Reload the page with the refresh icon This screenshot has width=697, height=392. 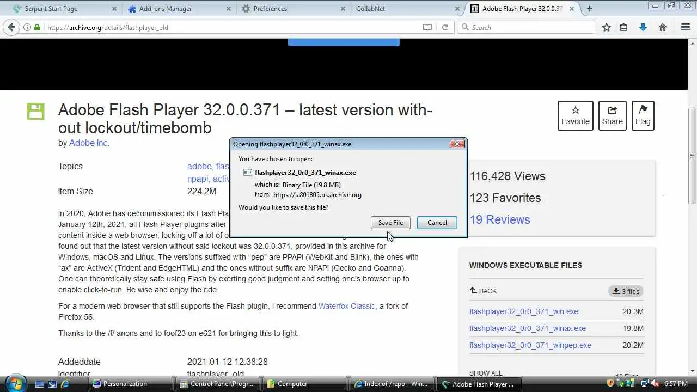coord(445,27)
